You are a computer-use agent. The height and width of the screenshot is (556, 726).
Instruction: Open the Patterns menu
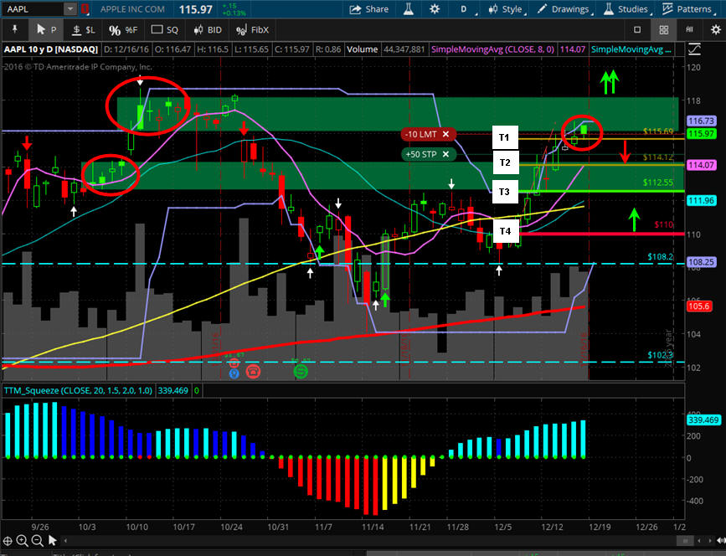tap(687, 9)
